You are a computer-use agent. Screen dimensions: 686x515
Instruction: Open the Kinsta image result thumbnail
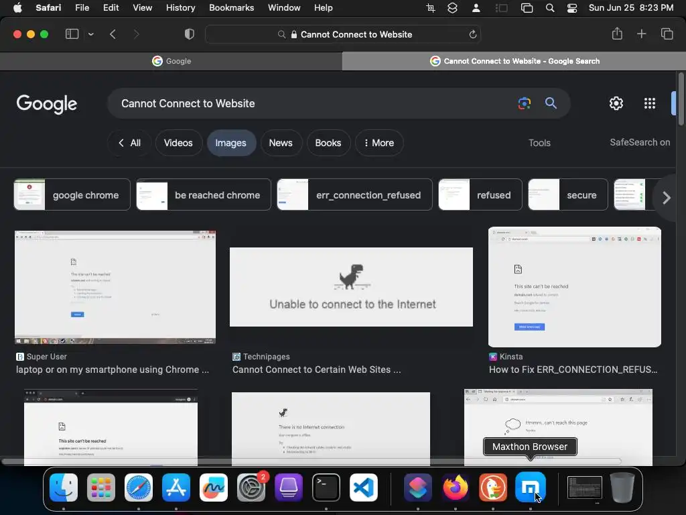(574, 287)
